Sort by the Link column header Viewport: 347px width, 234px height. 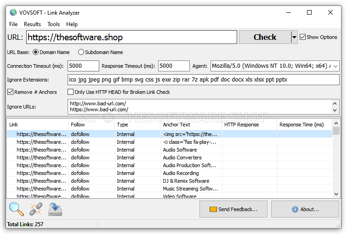click(37, 125)
